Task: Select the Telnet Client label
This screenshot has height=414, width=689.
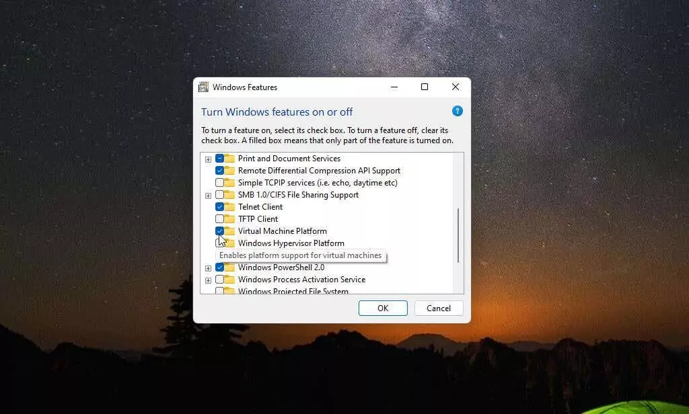Action: click(260, 207)
